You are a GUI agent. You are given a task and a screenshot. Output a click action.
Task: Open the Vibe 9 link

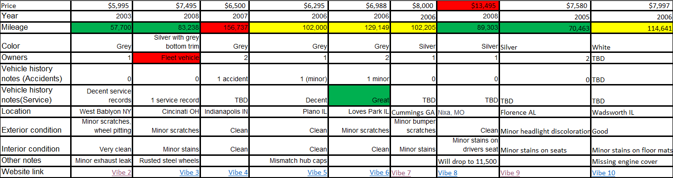click(x=510, y=173)
